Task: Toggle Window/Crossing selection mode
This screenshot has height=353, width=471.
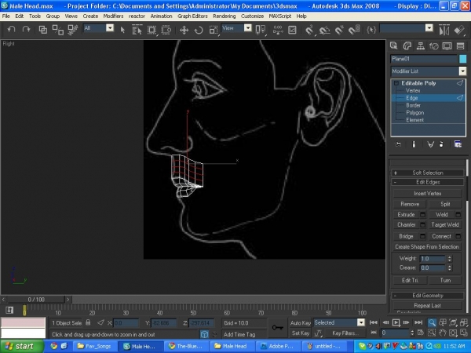Action: point(166,30)
